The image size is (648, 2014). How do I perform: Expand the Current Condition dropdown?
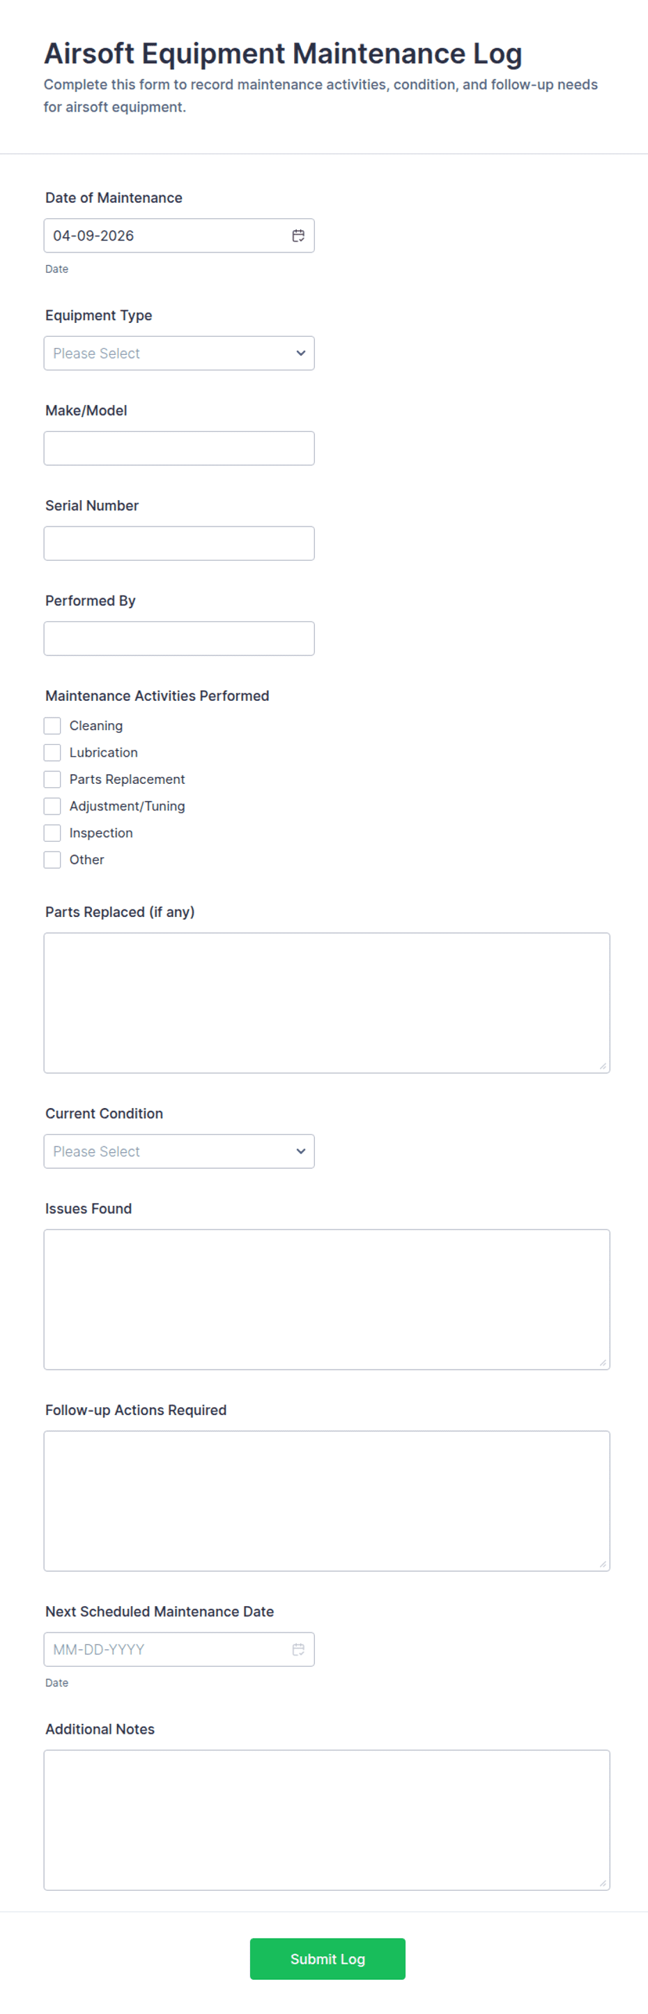coord(179,1151)
